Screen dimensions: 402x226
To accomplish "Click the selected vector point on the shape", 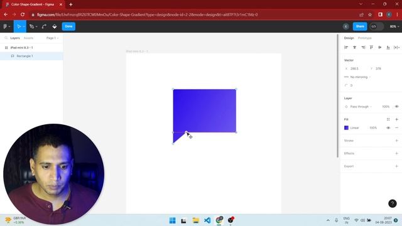I will [x=187, y=132].
